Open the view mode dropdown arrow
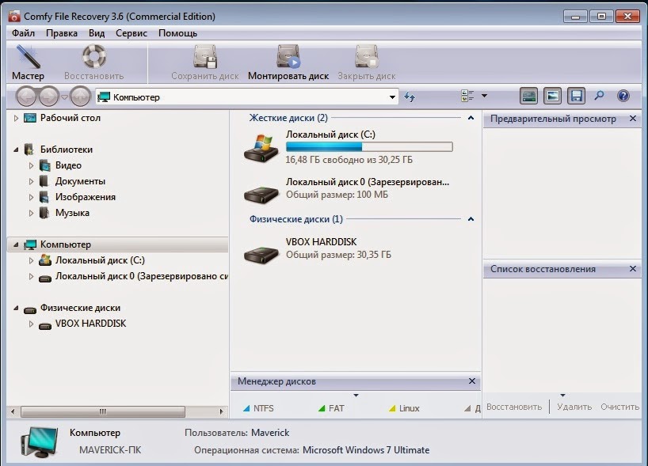648x466 pixels. click(484, 96)
